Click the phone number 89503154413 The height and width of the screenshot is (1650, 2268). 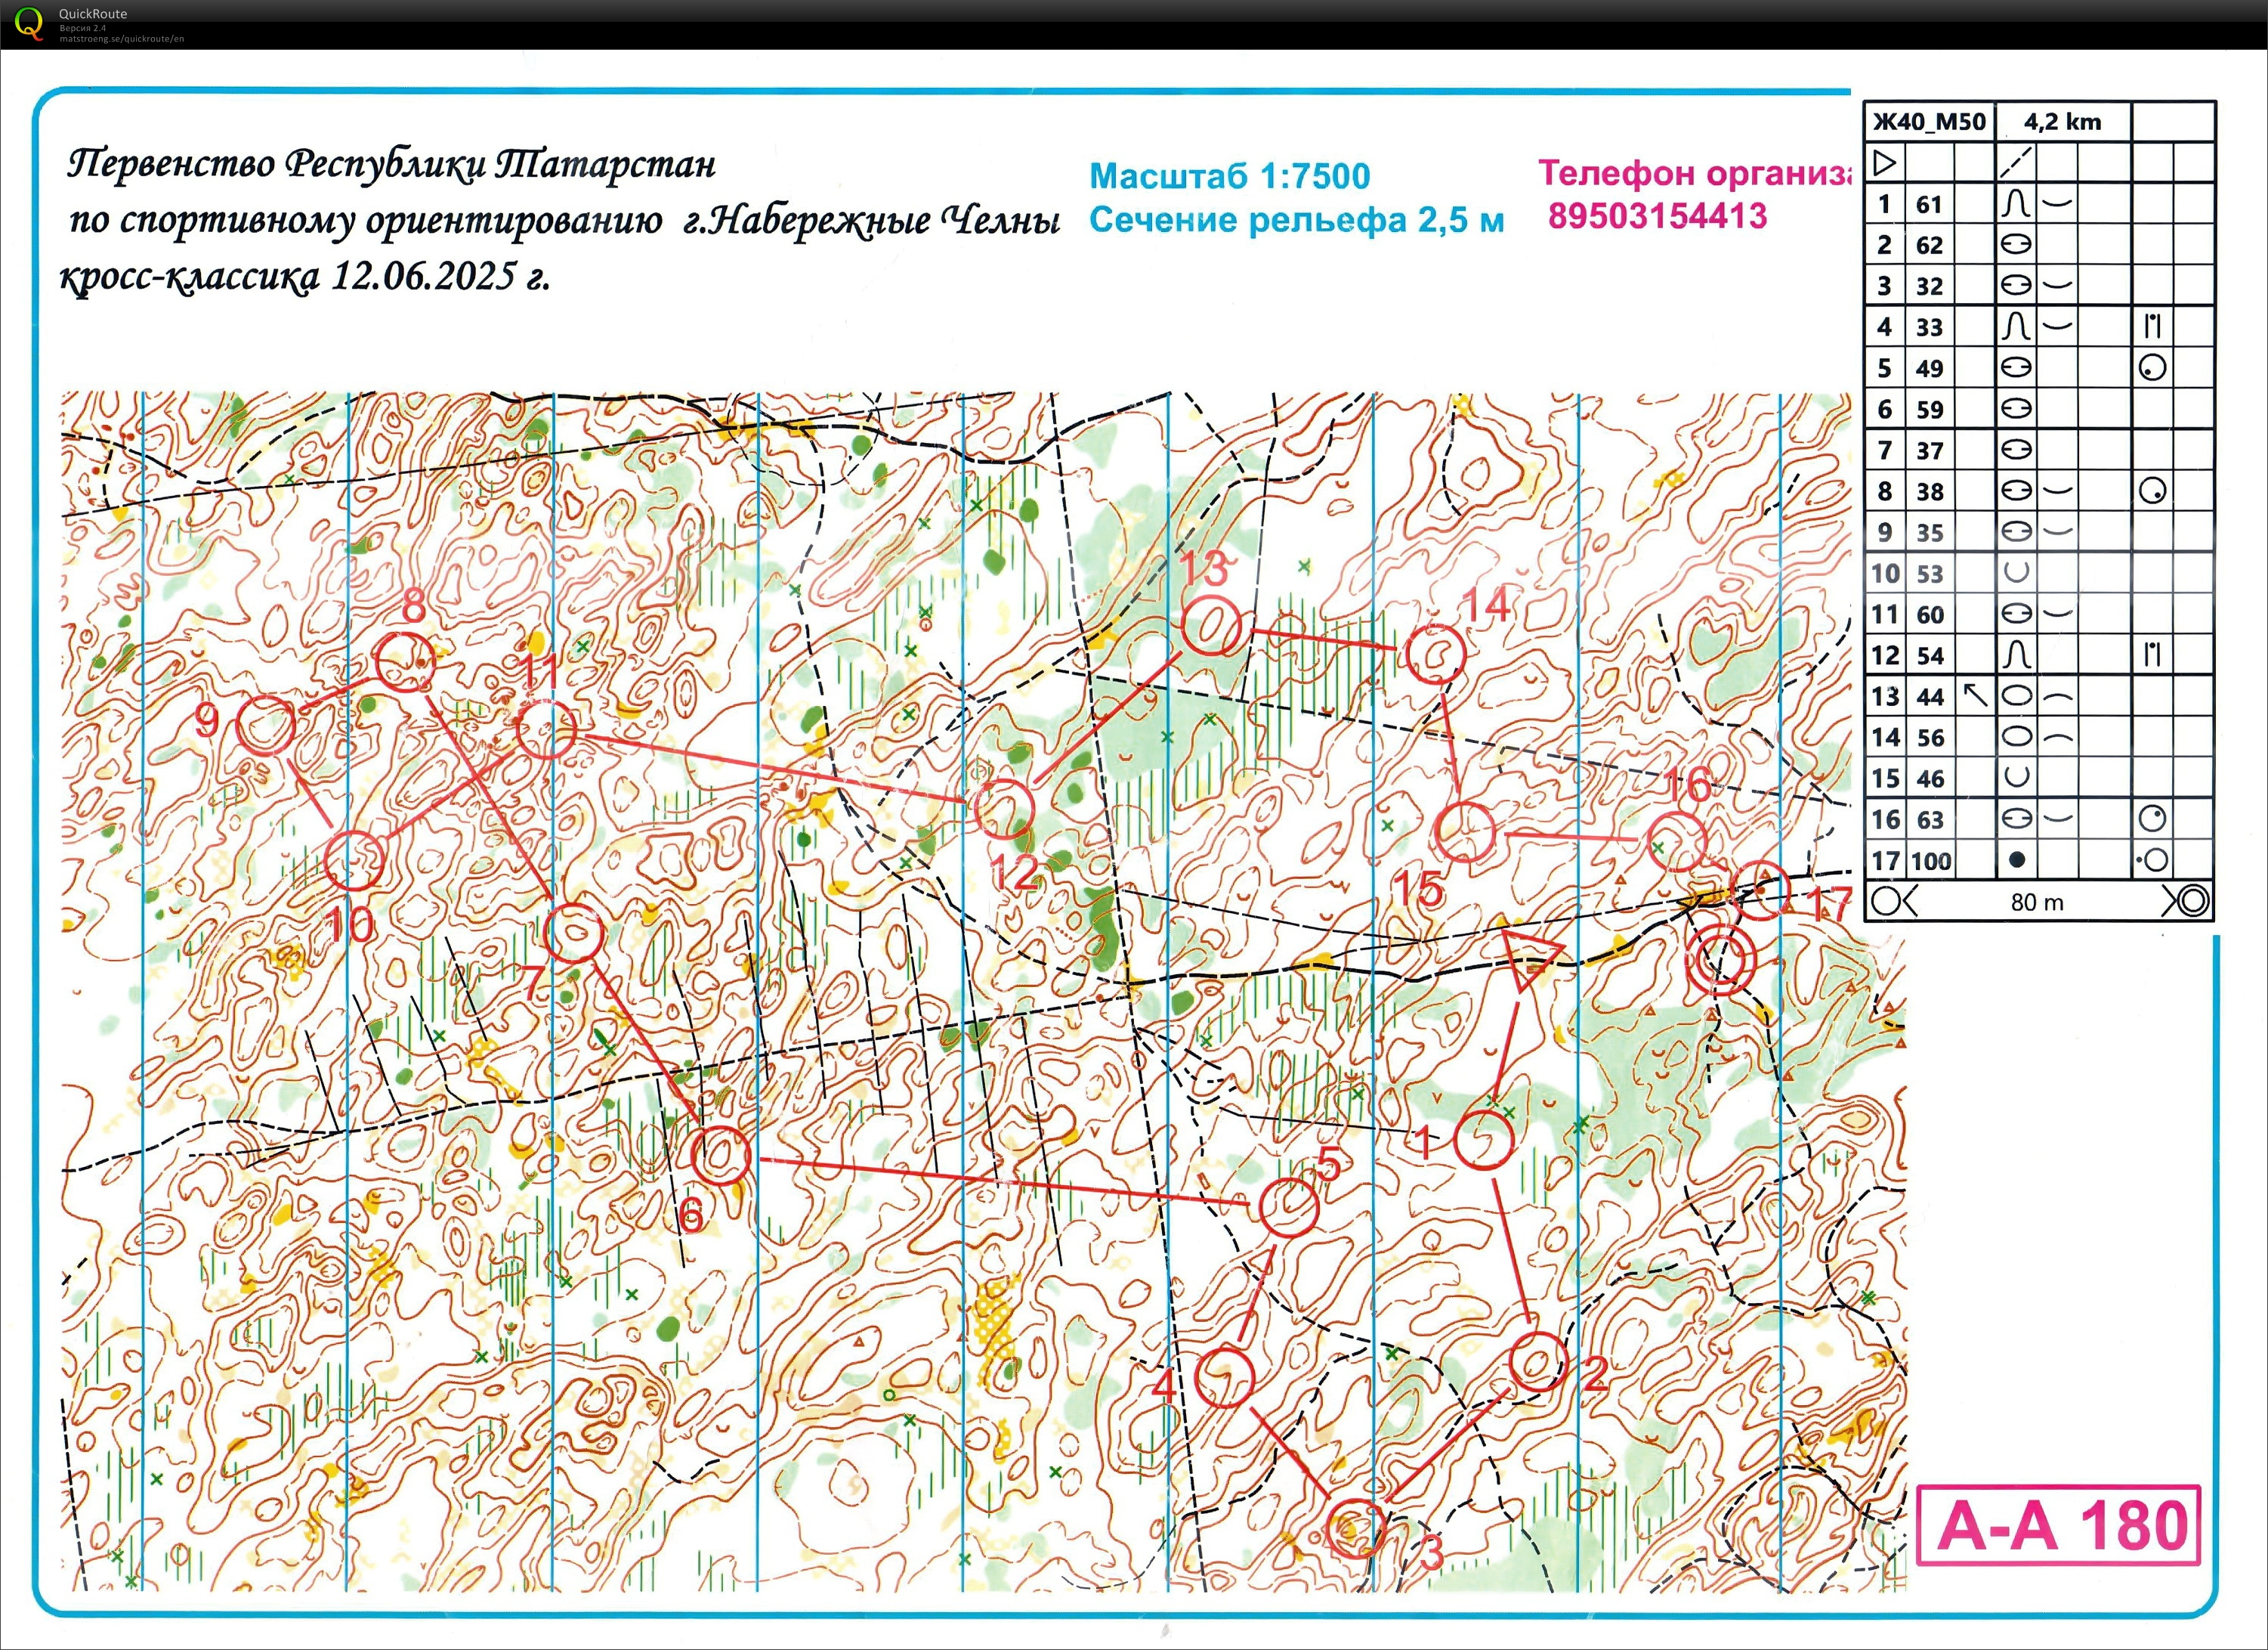point(1657,216)
